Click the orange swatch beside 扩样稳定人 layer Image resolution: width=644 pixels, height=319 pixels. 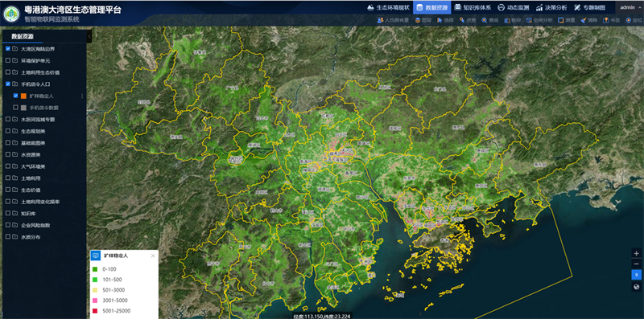click(23, 96)
